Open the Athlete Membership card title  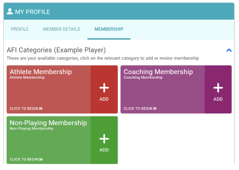click(41, 72)
